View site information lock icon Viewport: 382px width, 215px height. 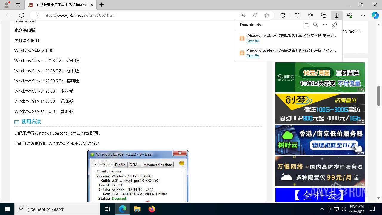pyautogui.click(x=38, y=15)
